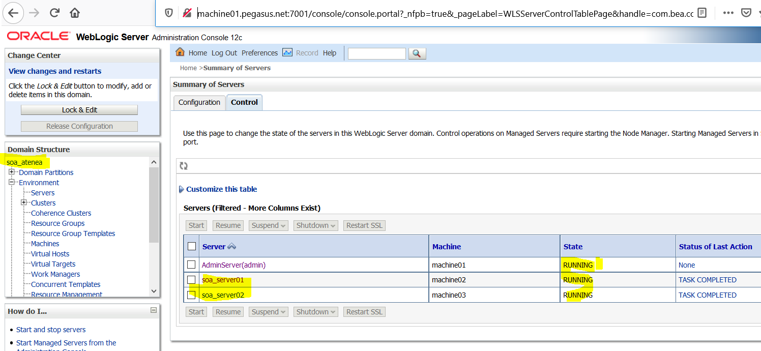
Task: Toggle the select-all servers header checkbox
Action: point(192,246)
